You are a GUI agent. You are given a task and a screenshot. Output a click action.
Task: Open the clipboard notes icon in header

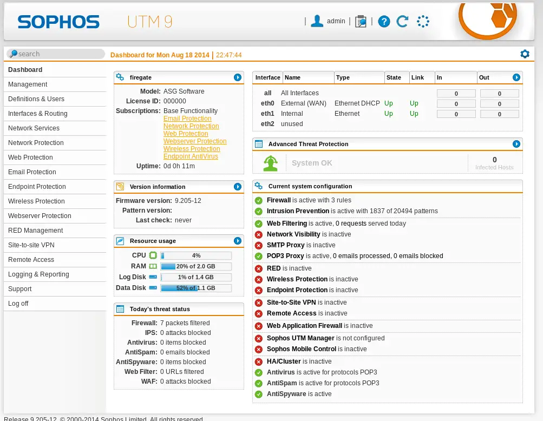coord(361,22)
